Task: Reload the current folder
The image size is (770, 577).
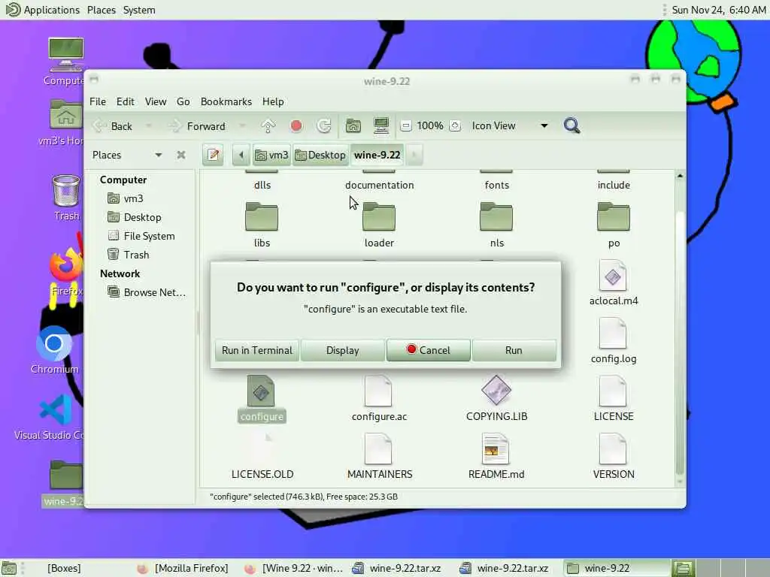Action: coord(323,126)
